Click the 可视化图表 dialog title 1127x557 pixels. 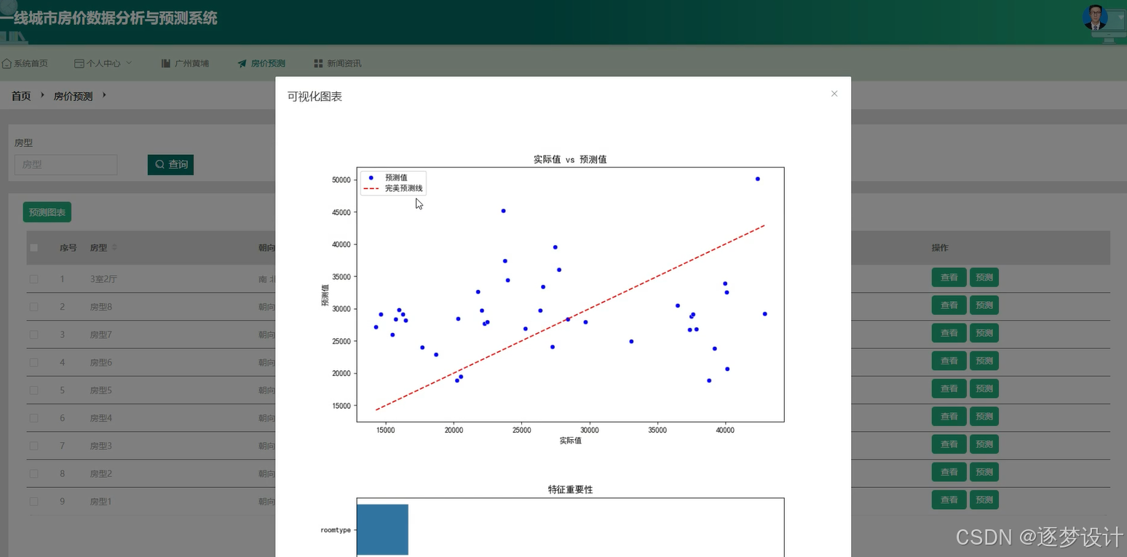(315, 96)
